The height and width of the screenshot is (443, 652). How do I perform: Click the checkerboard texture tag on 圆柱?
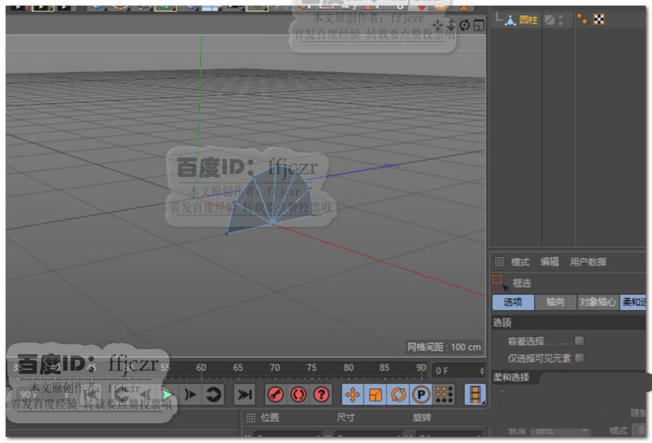click(x=599, y=19)
